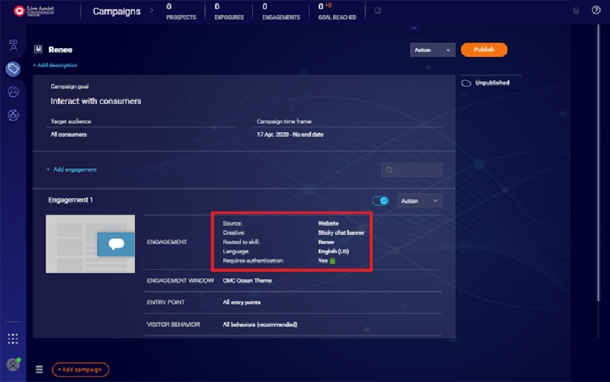Image resolution: width=610 pixels, height=382 pixels.
Task: Open the automation icon in left sidebar
Action: pyautogui.click(x=13, y=115)
